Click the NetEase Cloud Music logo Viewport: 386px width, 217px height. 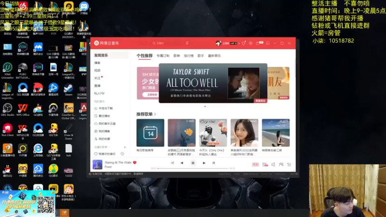(x=106, y=43)
